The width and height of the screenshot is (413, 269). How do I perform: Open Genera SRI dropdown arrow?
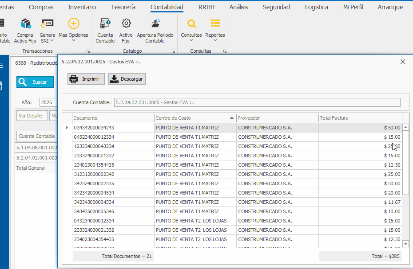click(x=52, y=40)
